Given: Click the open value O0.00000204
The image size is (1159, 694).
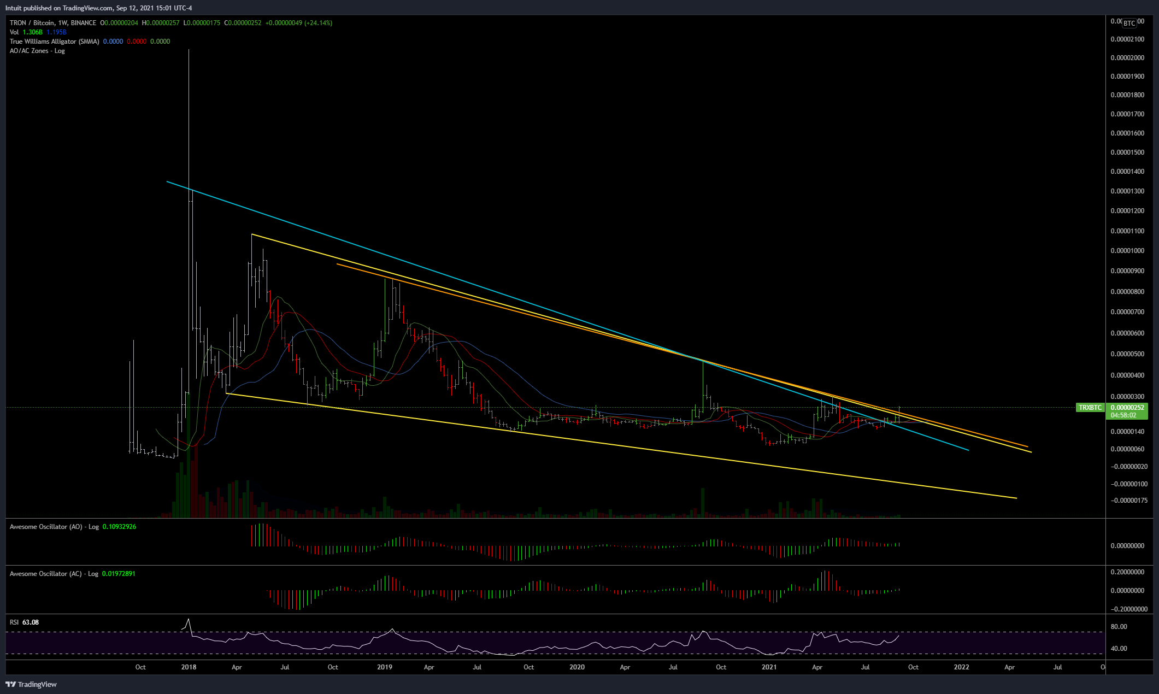Looking at the screenshot, I should 119,23.
